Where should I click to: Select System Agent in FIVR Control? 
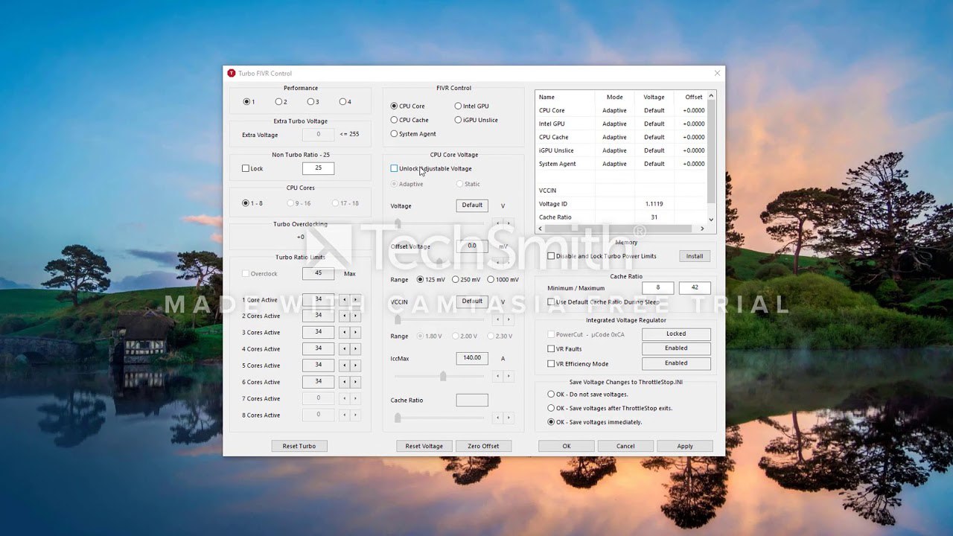click(395, 134)
